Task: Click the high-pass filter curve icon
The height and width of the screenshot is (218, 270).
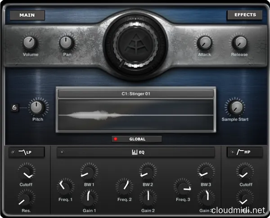Action: pyautogui.click(x=240, y=152)
